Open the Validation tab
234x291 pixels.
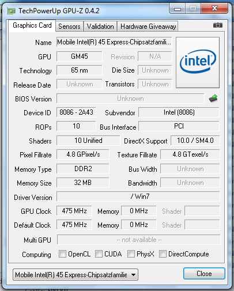coord(100,27)
